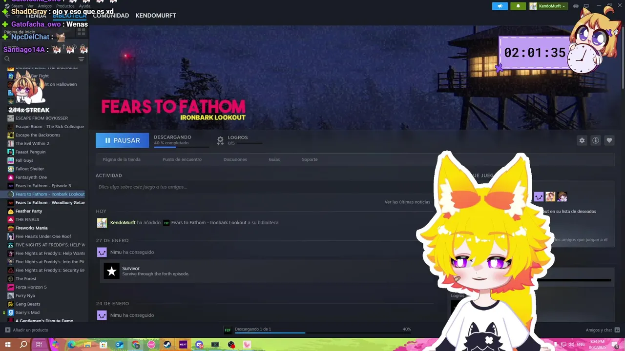Click the activity comment input field
Viewport: 625px width, 351px height.
264,187
